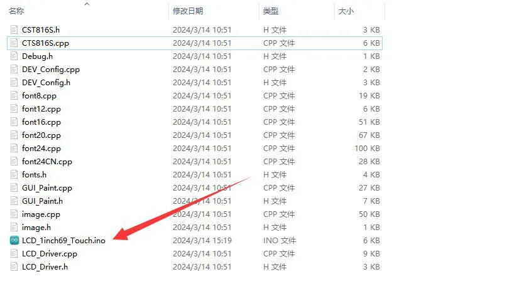This screenshot has height=294, width=529.
Task: Click the file icon beside Debug.h
Action: pos(14,56)
